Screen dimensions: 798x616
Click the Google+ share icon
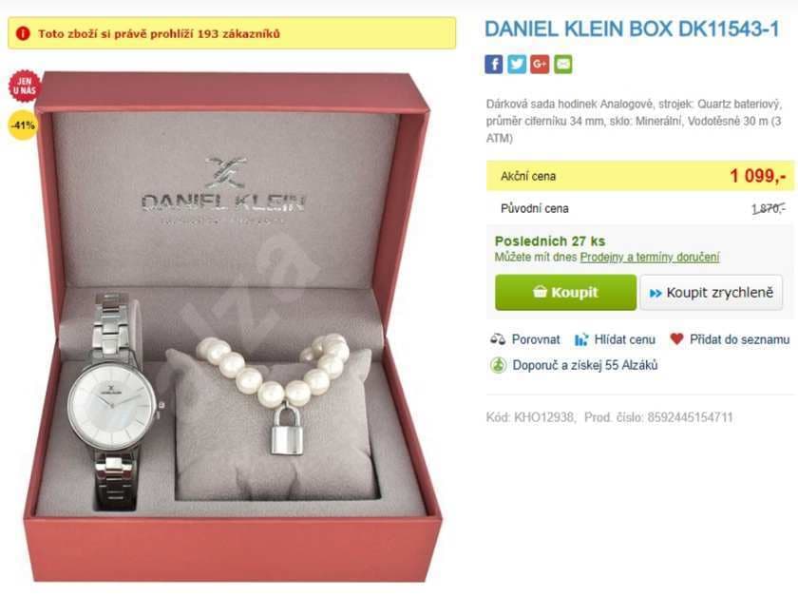tap(540, 64)
